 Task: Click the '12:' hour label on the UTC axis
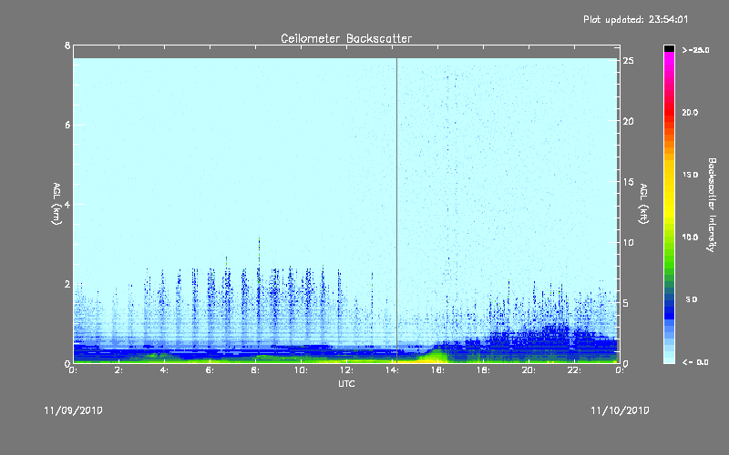point(347,370)
